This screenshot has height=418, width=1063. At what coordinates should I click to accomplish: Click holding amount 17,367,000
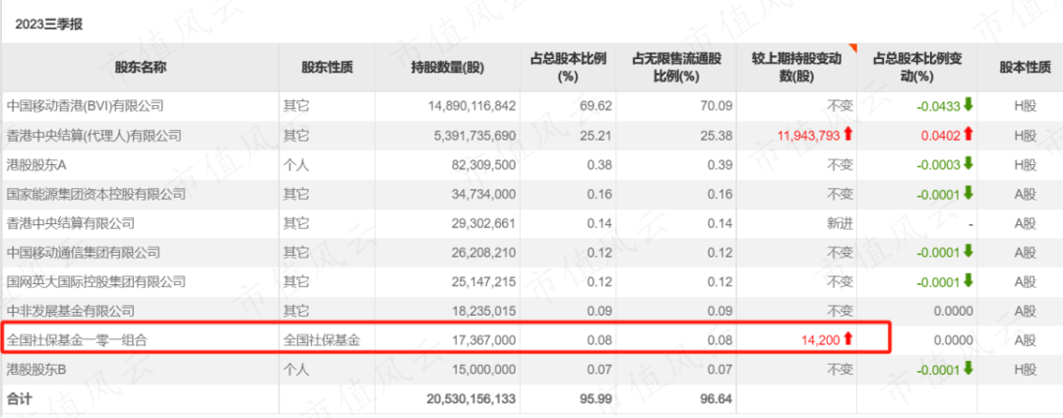point(482,340)
